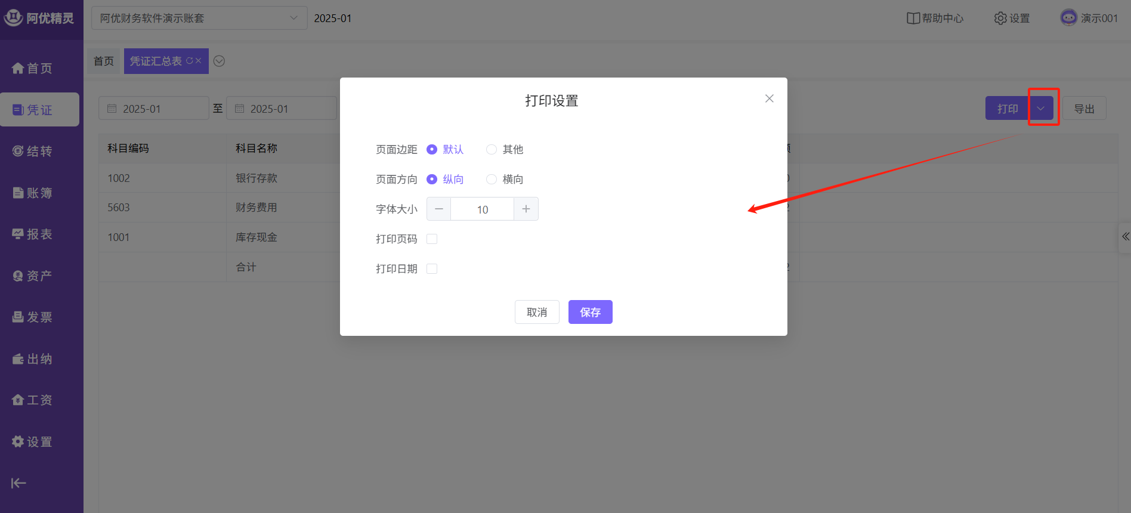
Task: Enable the 打印页码 checkbox
Action: point(432,239)
